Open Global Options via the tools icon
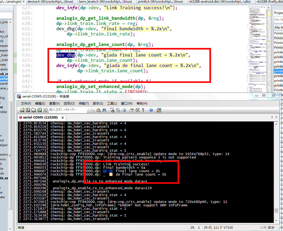Screen dimensions: 283x231 point(137,110)
